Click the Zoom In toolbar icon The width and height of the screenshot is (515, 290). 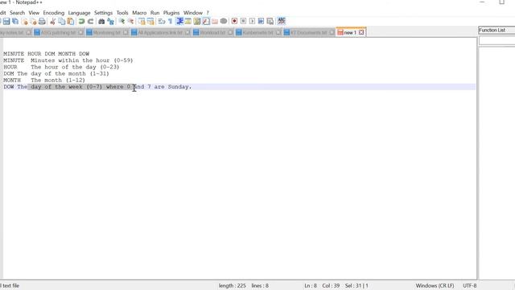click(122, 22)
